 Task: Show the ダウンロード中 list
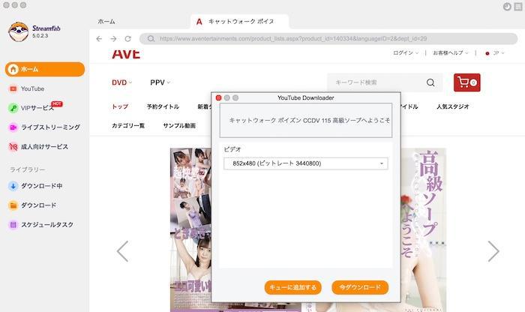(x=41, y=186)
